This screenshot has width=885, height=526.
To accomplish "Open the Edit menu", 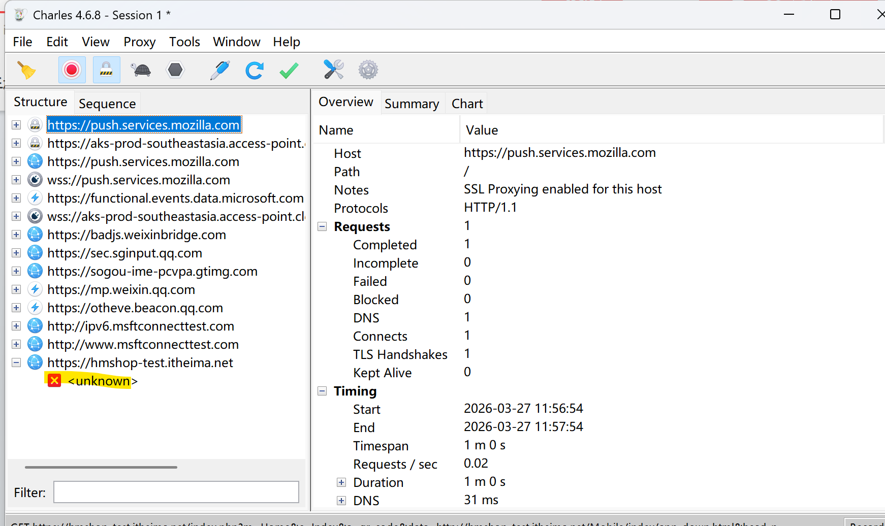I will (57, 42).
